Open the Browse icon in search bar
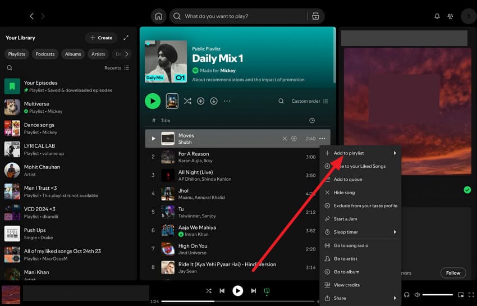 315,16
